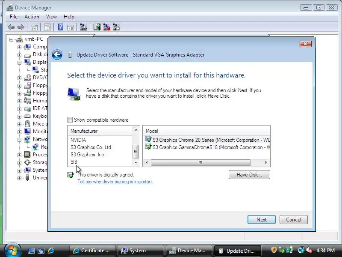Viewport: 342px width, 257px height.
Task: Click the Show Desktop quick launch icon
Action: click(x=31, y=251)
